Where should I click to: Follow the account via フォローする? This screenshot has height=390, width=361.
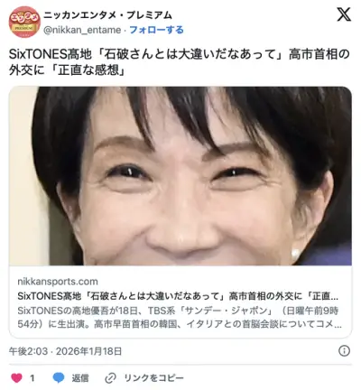click(x=156, y=30)
